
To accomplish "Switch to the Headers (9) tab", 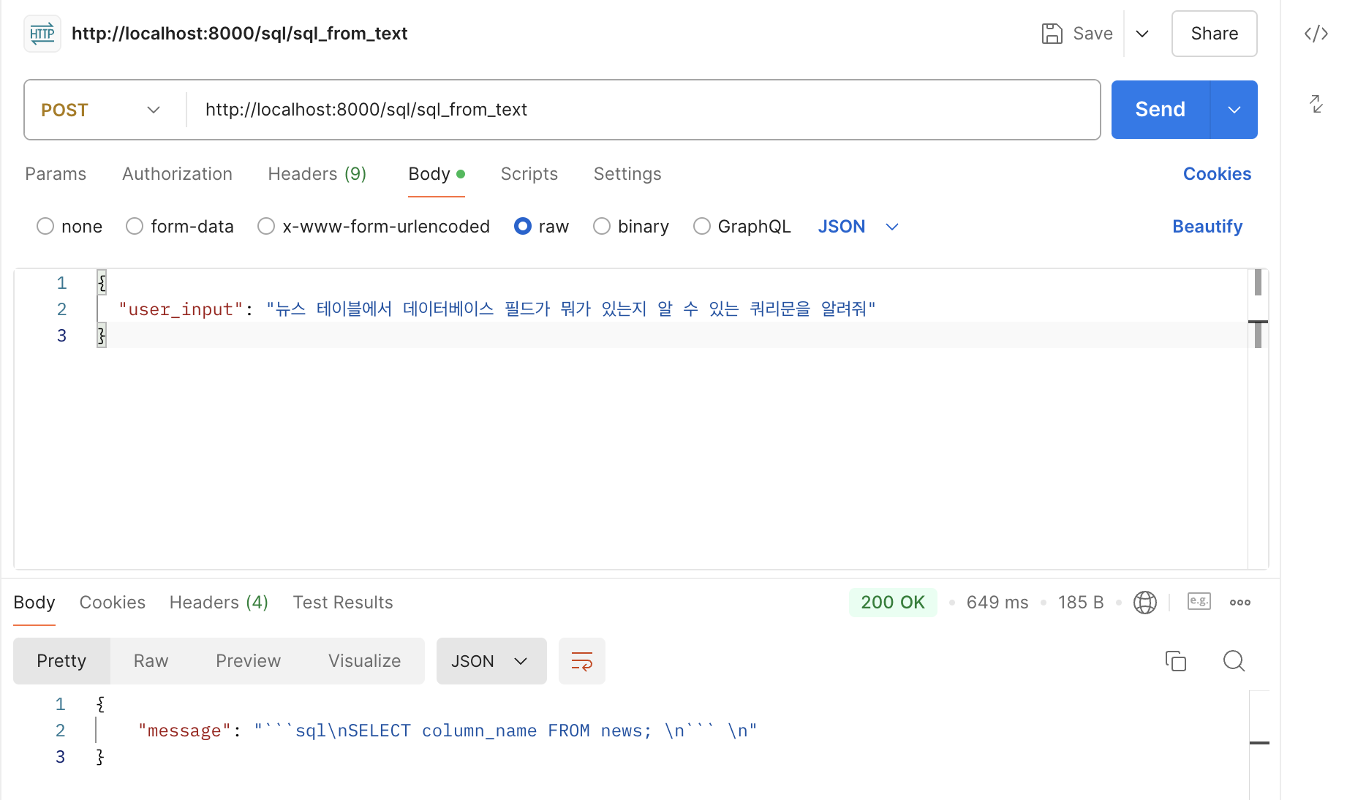I will (x=317, y=174).
